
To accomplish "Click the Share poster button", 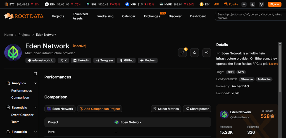I will 197,109.
